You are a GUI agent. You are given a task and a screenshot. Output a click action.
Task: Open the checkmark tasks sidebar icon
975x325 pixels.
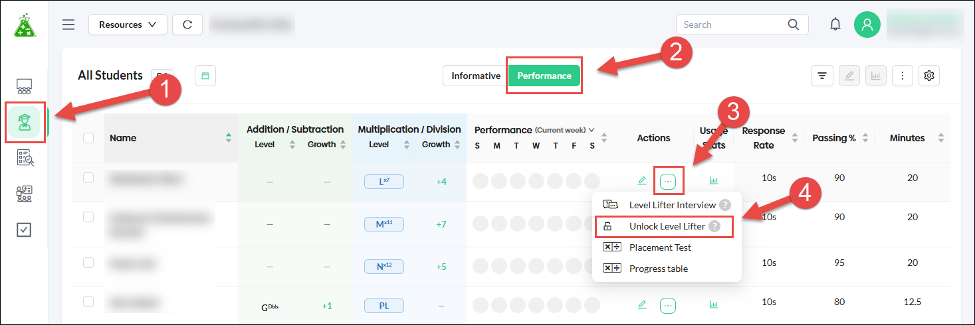click(x=25, y=229)
